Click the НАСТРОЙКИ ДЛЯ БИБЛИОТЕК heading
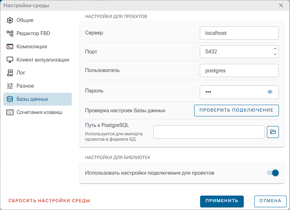 click(118, 157)
